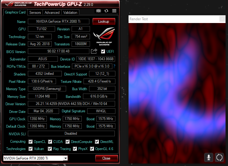Click the Bus Interface value PCIe x16 3.0
228x166 pixels.
92,66
